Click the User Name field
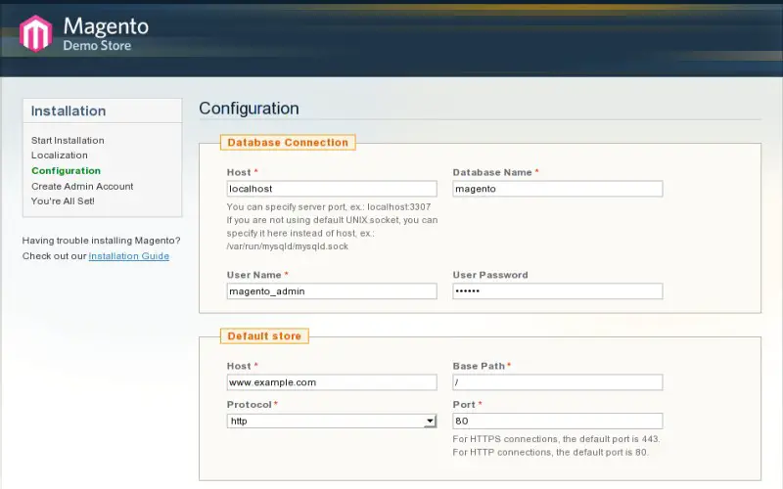783x489 pixels. 332,291
